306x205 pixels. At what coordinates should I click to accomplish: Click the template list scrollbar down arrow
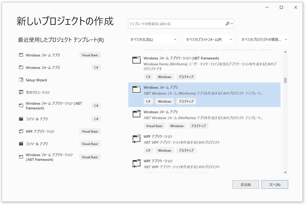[x=285, y=172]
